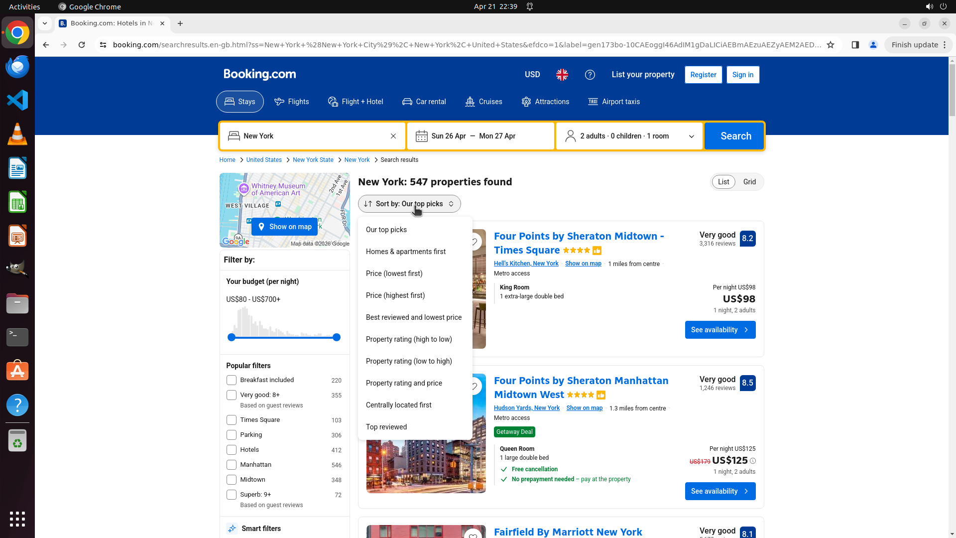956x538 pixels.
Task: Clear New York destination with X icon
Action: pos(393,136)
